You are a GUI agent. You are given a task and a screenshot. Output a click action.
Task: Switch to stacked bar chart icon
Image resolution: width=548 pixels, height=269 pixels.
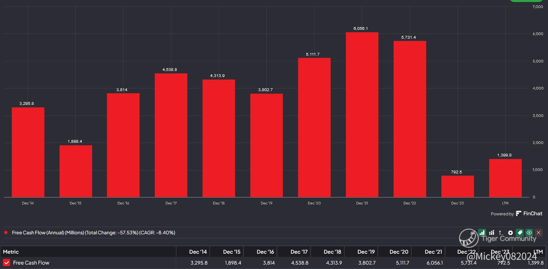pyautogui.click(x=492, y=233)
